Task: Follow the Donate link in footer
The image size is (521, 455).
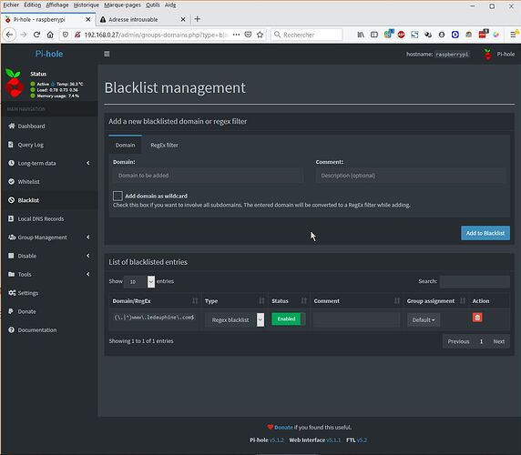Action: tap(283, 428)
